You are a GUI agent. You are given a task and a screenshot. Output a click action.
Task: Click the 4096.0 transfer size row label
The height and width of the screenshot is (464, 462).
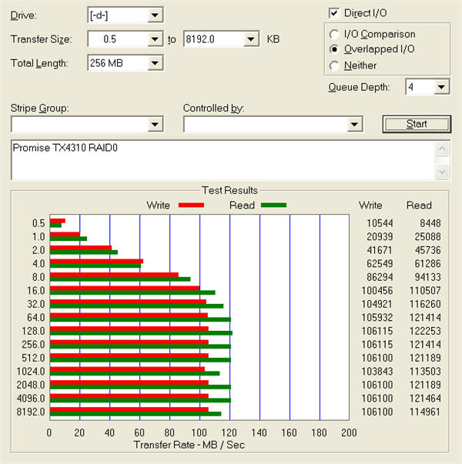point(31,399)
